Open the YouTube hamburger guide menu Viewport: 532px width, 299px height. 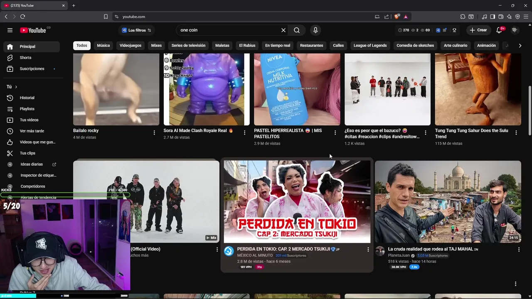(10, 30)
